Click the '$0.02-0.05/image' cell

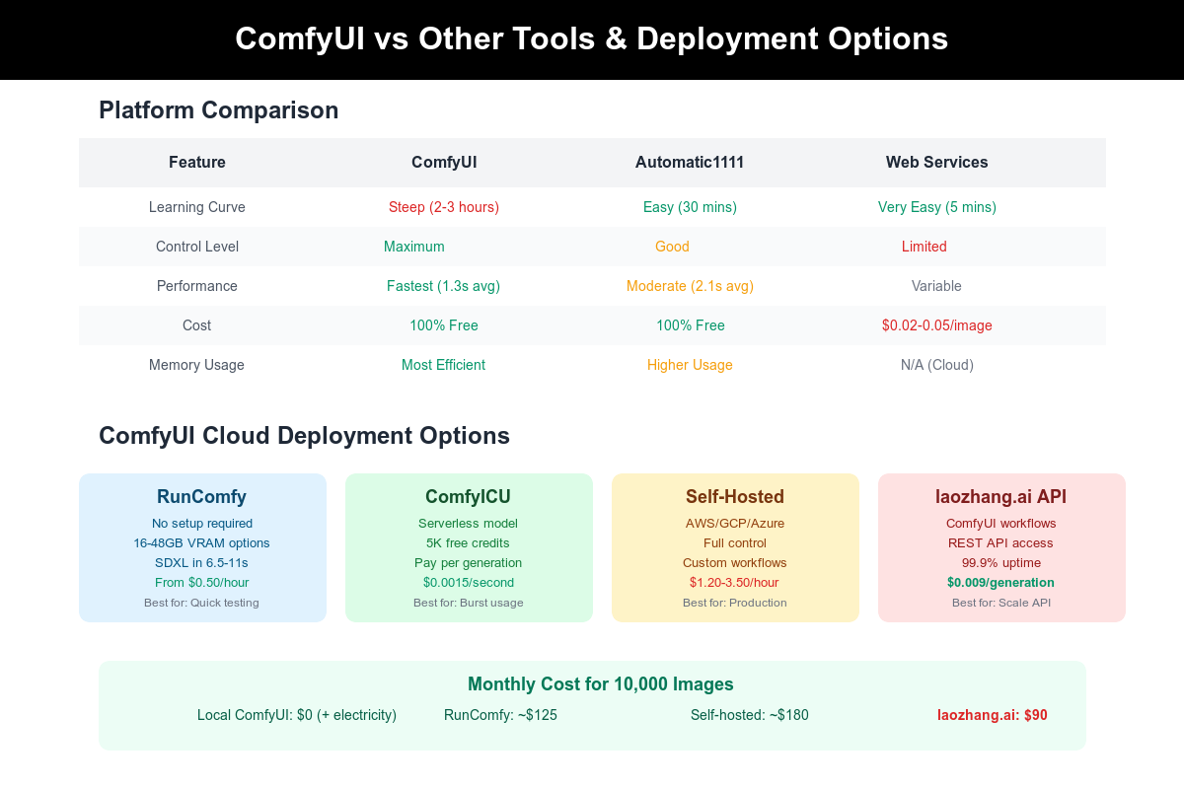[937, 325]
